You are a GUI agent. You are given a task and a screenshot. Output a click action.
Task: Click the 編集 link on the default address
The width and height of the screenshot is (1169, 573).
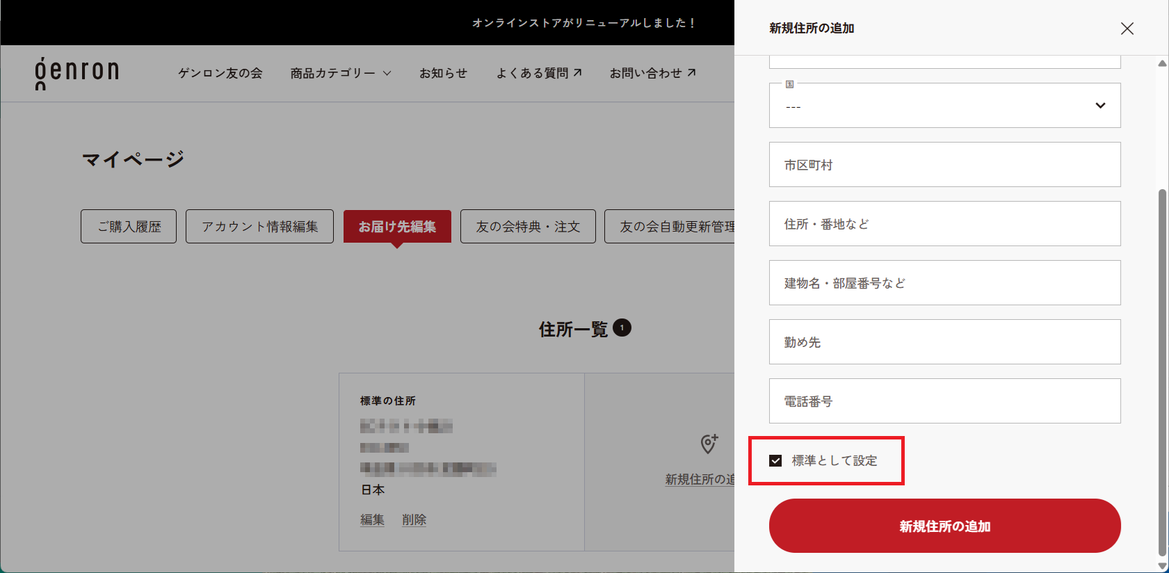point(372,519)
